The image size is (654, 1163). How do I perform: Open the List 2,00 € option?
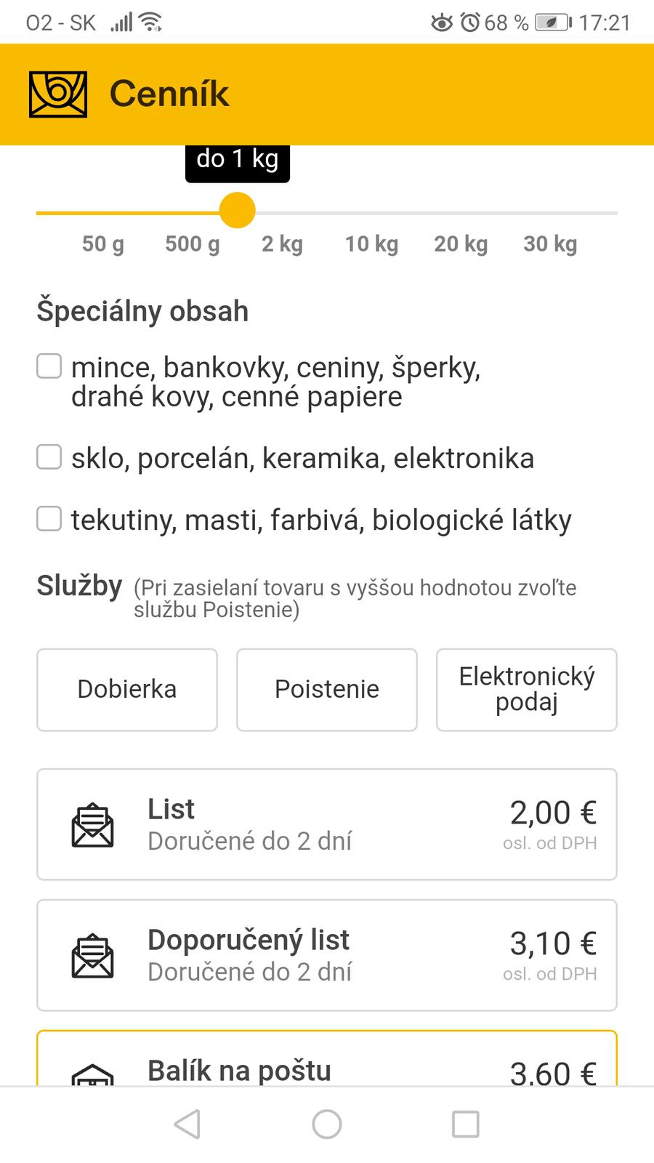327,824
